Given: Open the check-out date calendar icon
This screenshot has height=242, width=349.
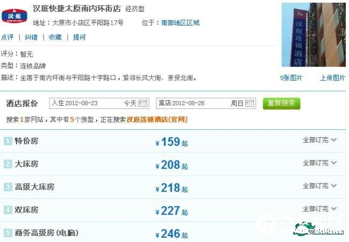Looking at the screenshot, I should coord(250,104).
